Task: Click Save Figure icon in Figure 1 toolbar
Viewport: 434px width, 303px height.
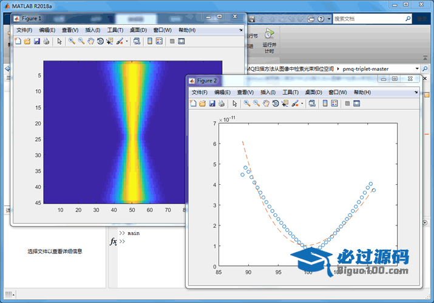Action: pyautogui.click(x=37, y=41)
